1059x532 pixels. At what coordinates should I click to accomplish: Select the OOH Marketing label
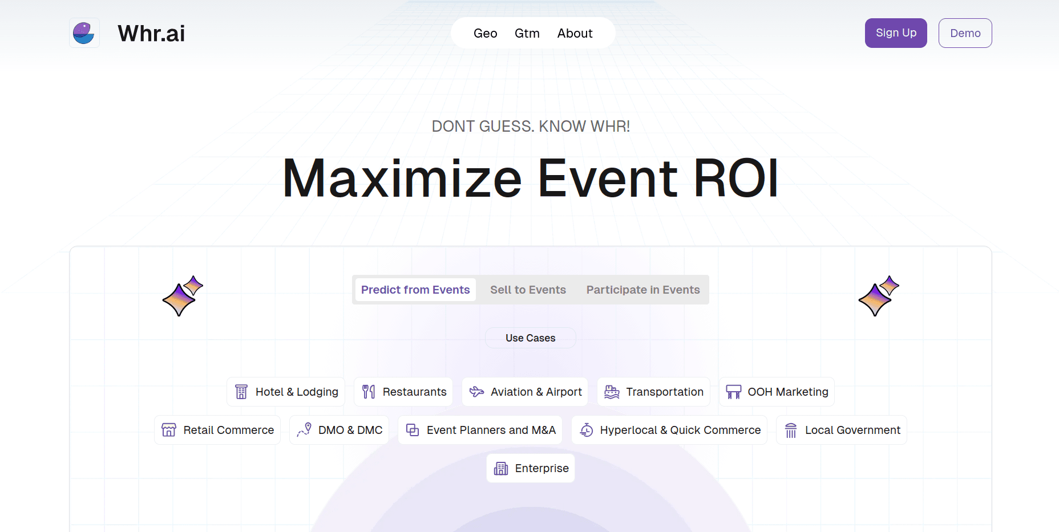(x=788, y=392)
